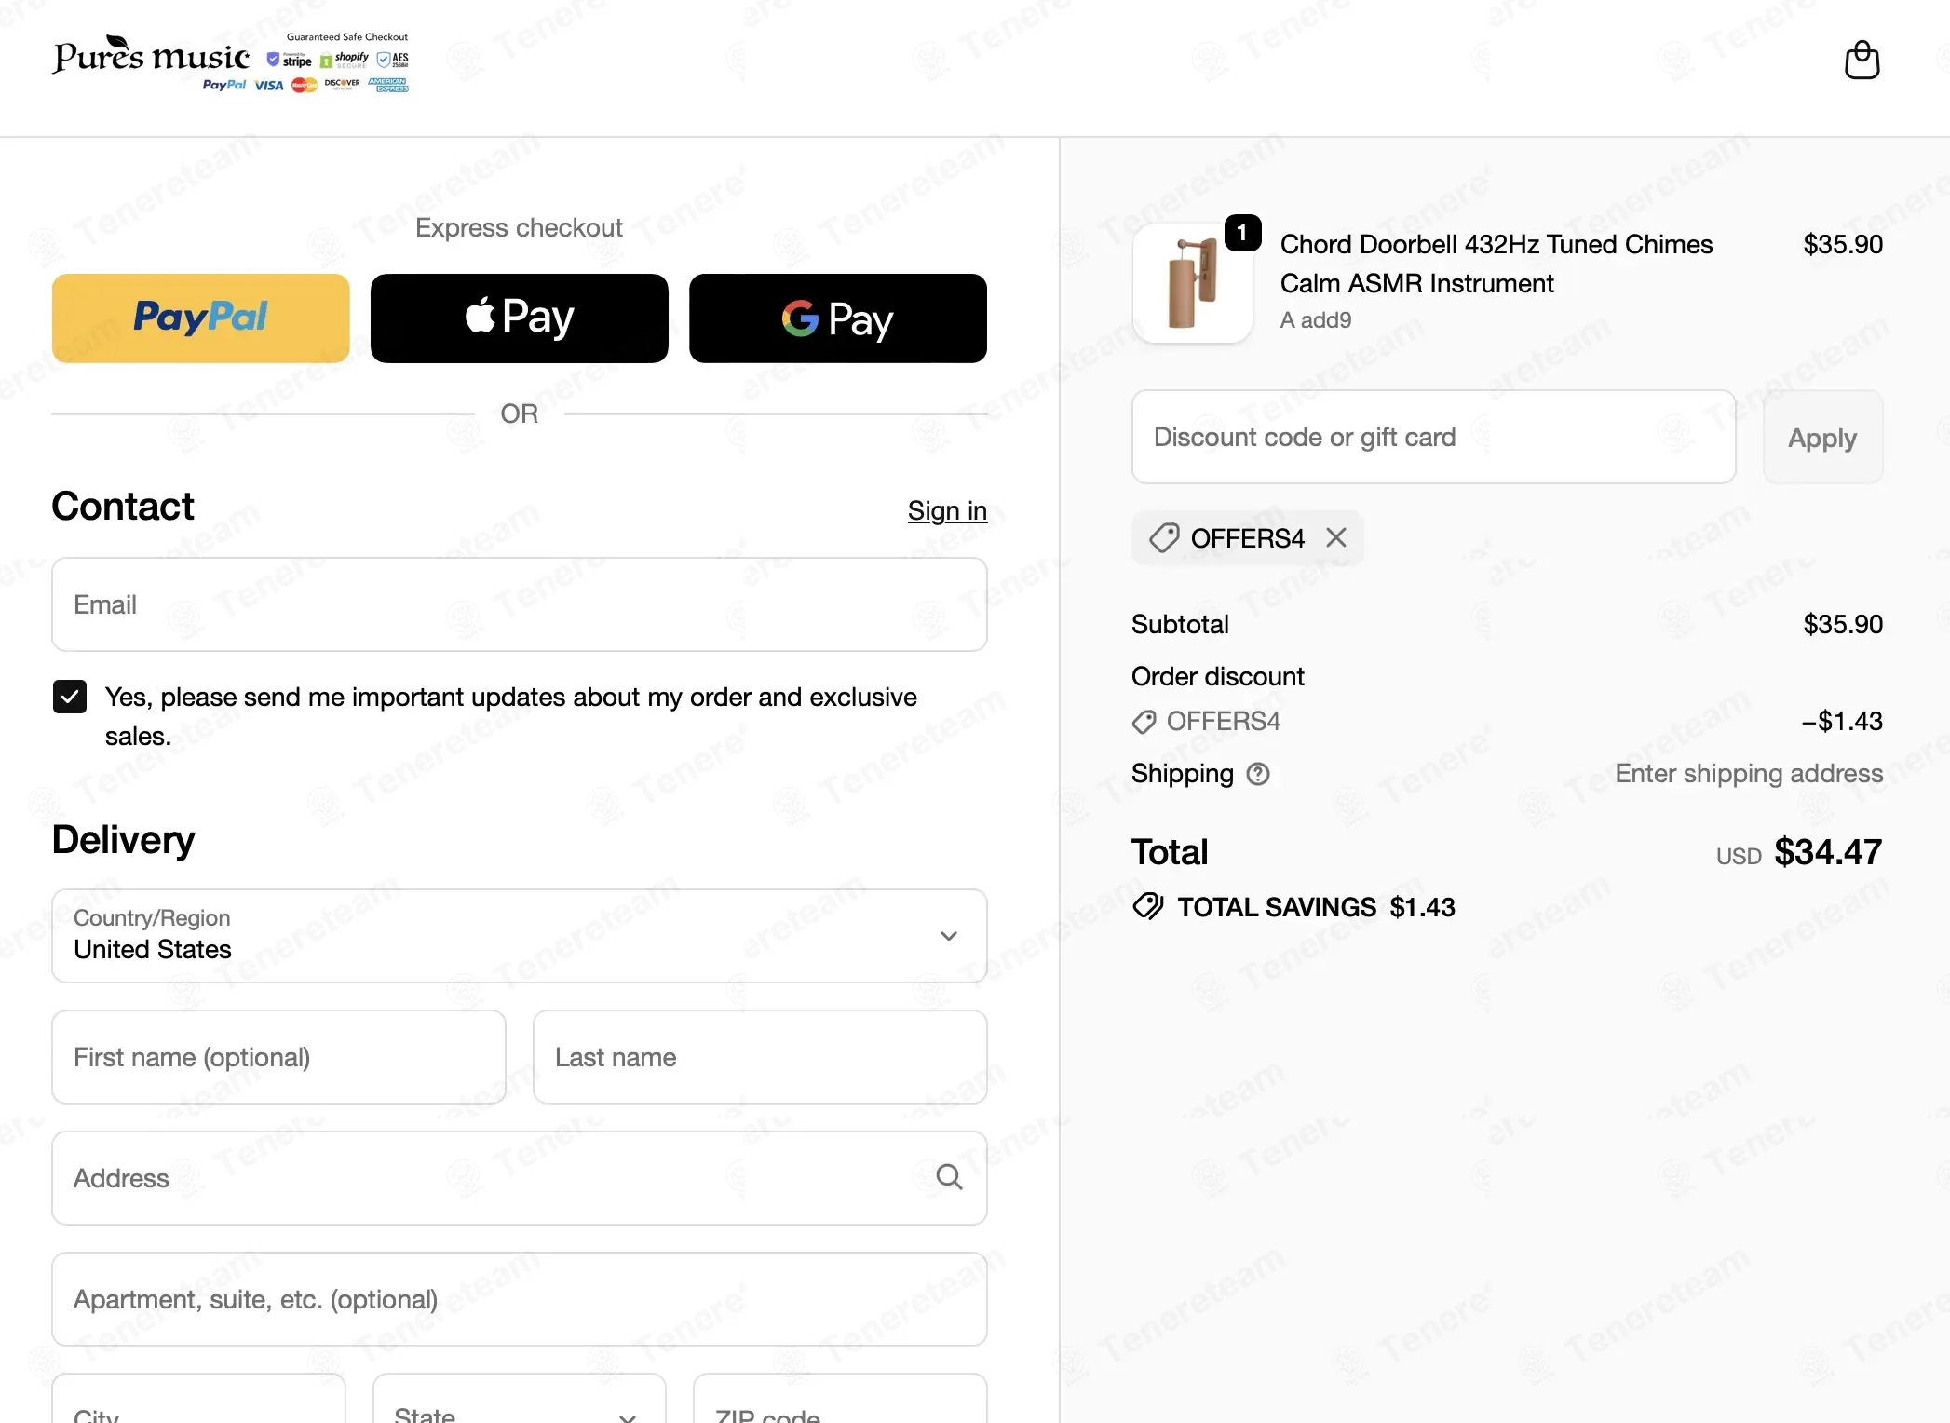Pay with PayPal express checkout
Screen dimensions: 1950x1423
click(x=201, y=318)
